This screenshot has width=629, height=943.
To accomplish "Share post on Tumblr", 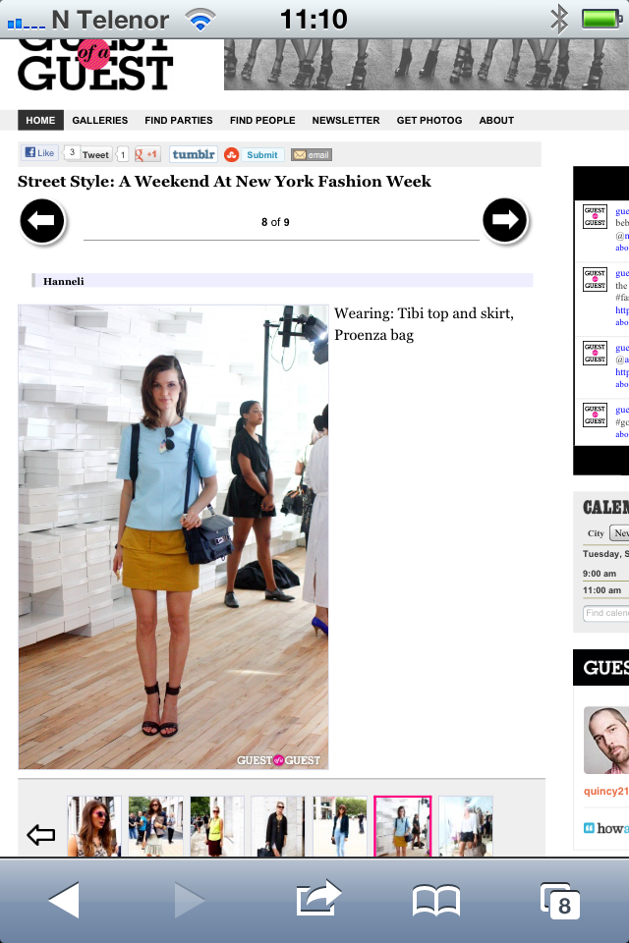I will (x=194, y=154).
